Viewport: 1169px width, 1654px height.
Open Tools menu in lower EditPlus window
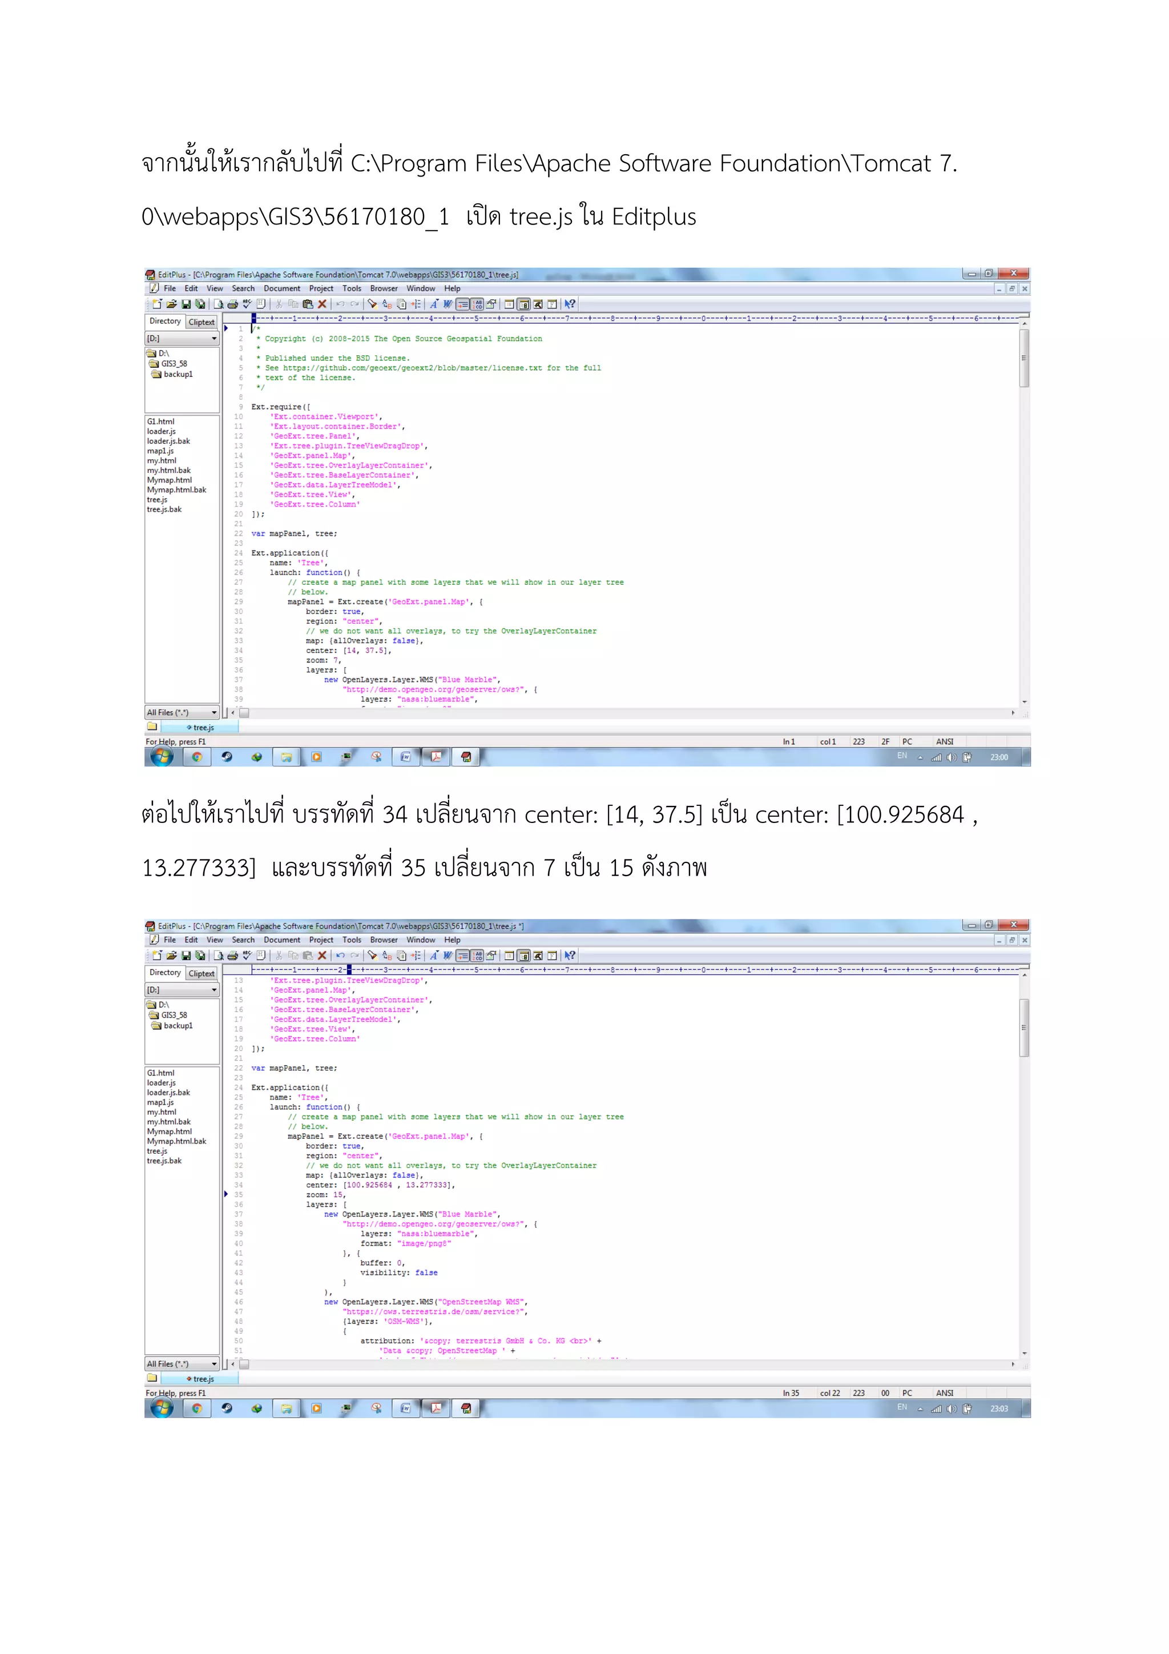352,940
